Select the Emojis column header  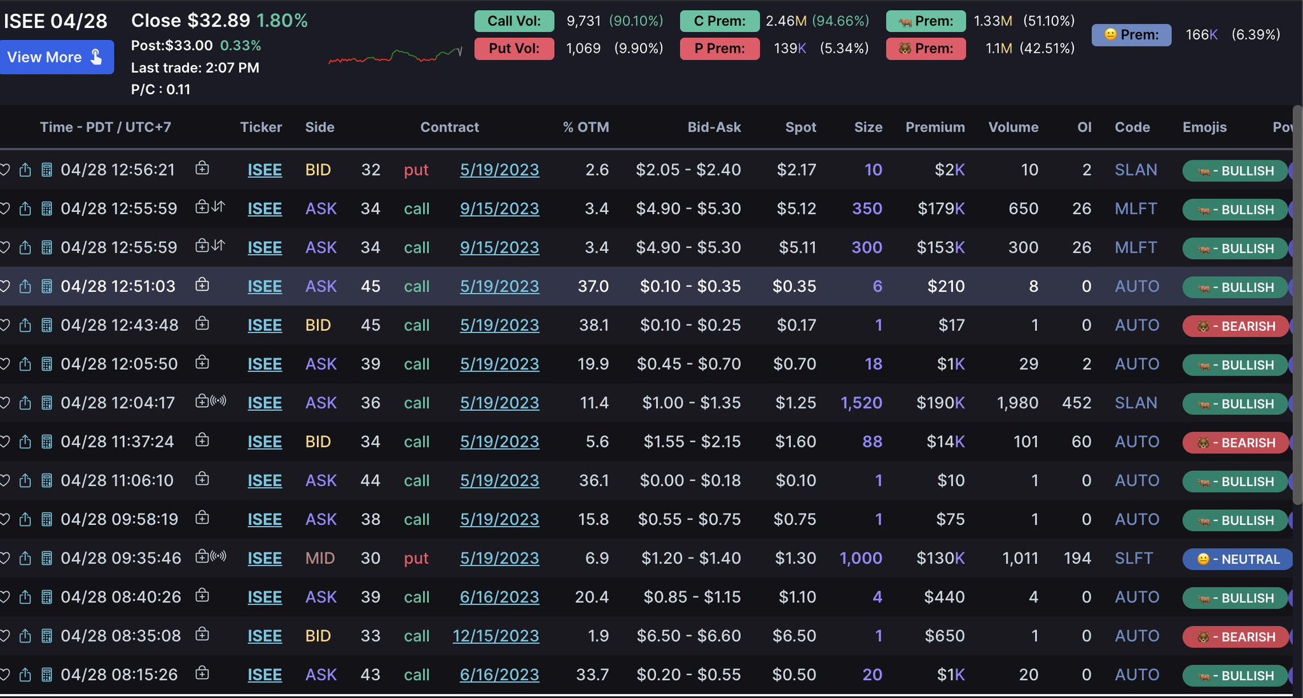point(1204,127)
